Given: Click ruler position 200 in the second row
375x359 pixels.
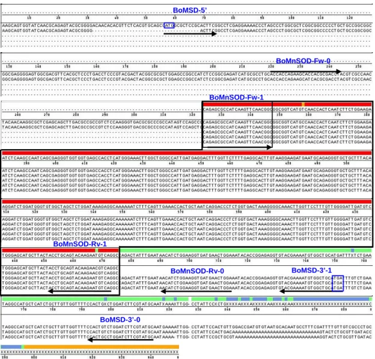Looking at the screenshot, I should [x=213, y=66].
